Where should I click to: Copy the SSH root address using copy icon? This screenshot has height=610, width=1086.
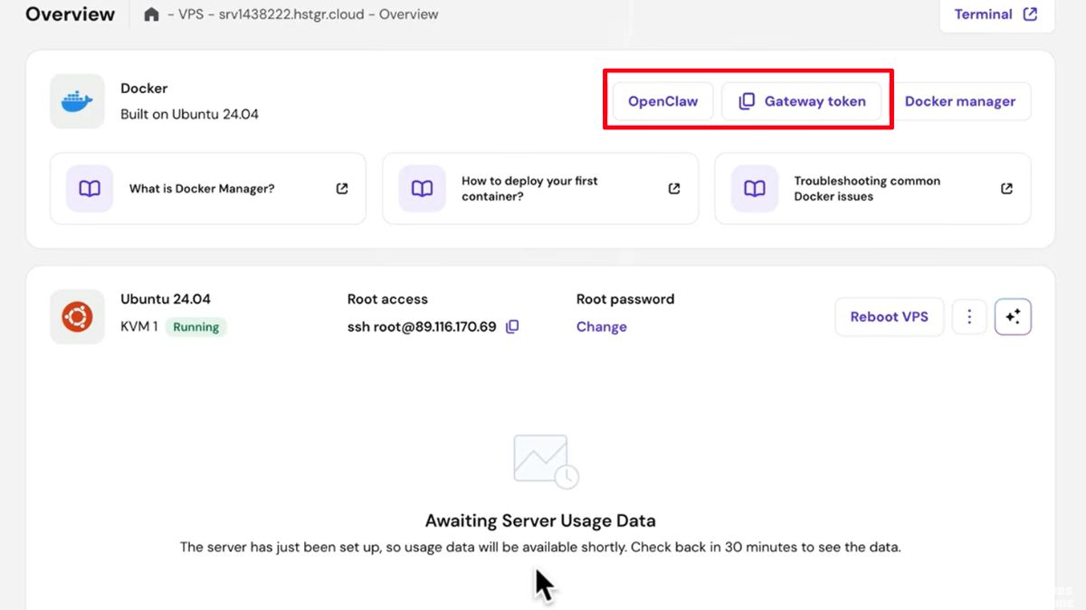(x=512, y=326)
